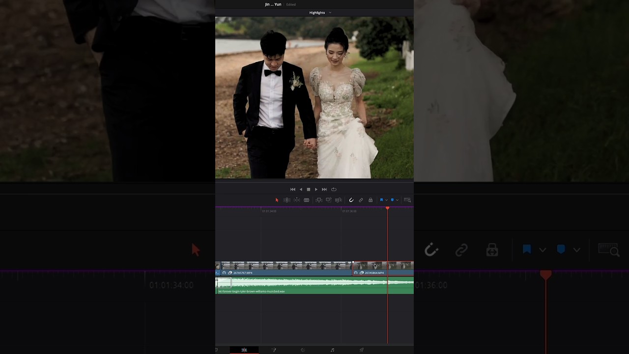This screenshot has width=629, height=354.
Task: Switch to the Fairlight music page tab
Action: click(332, 350)
